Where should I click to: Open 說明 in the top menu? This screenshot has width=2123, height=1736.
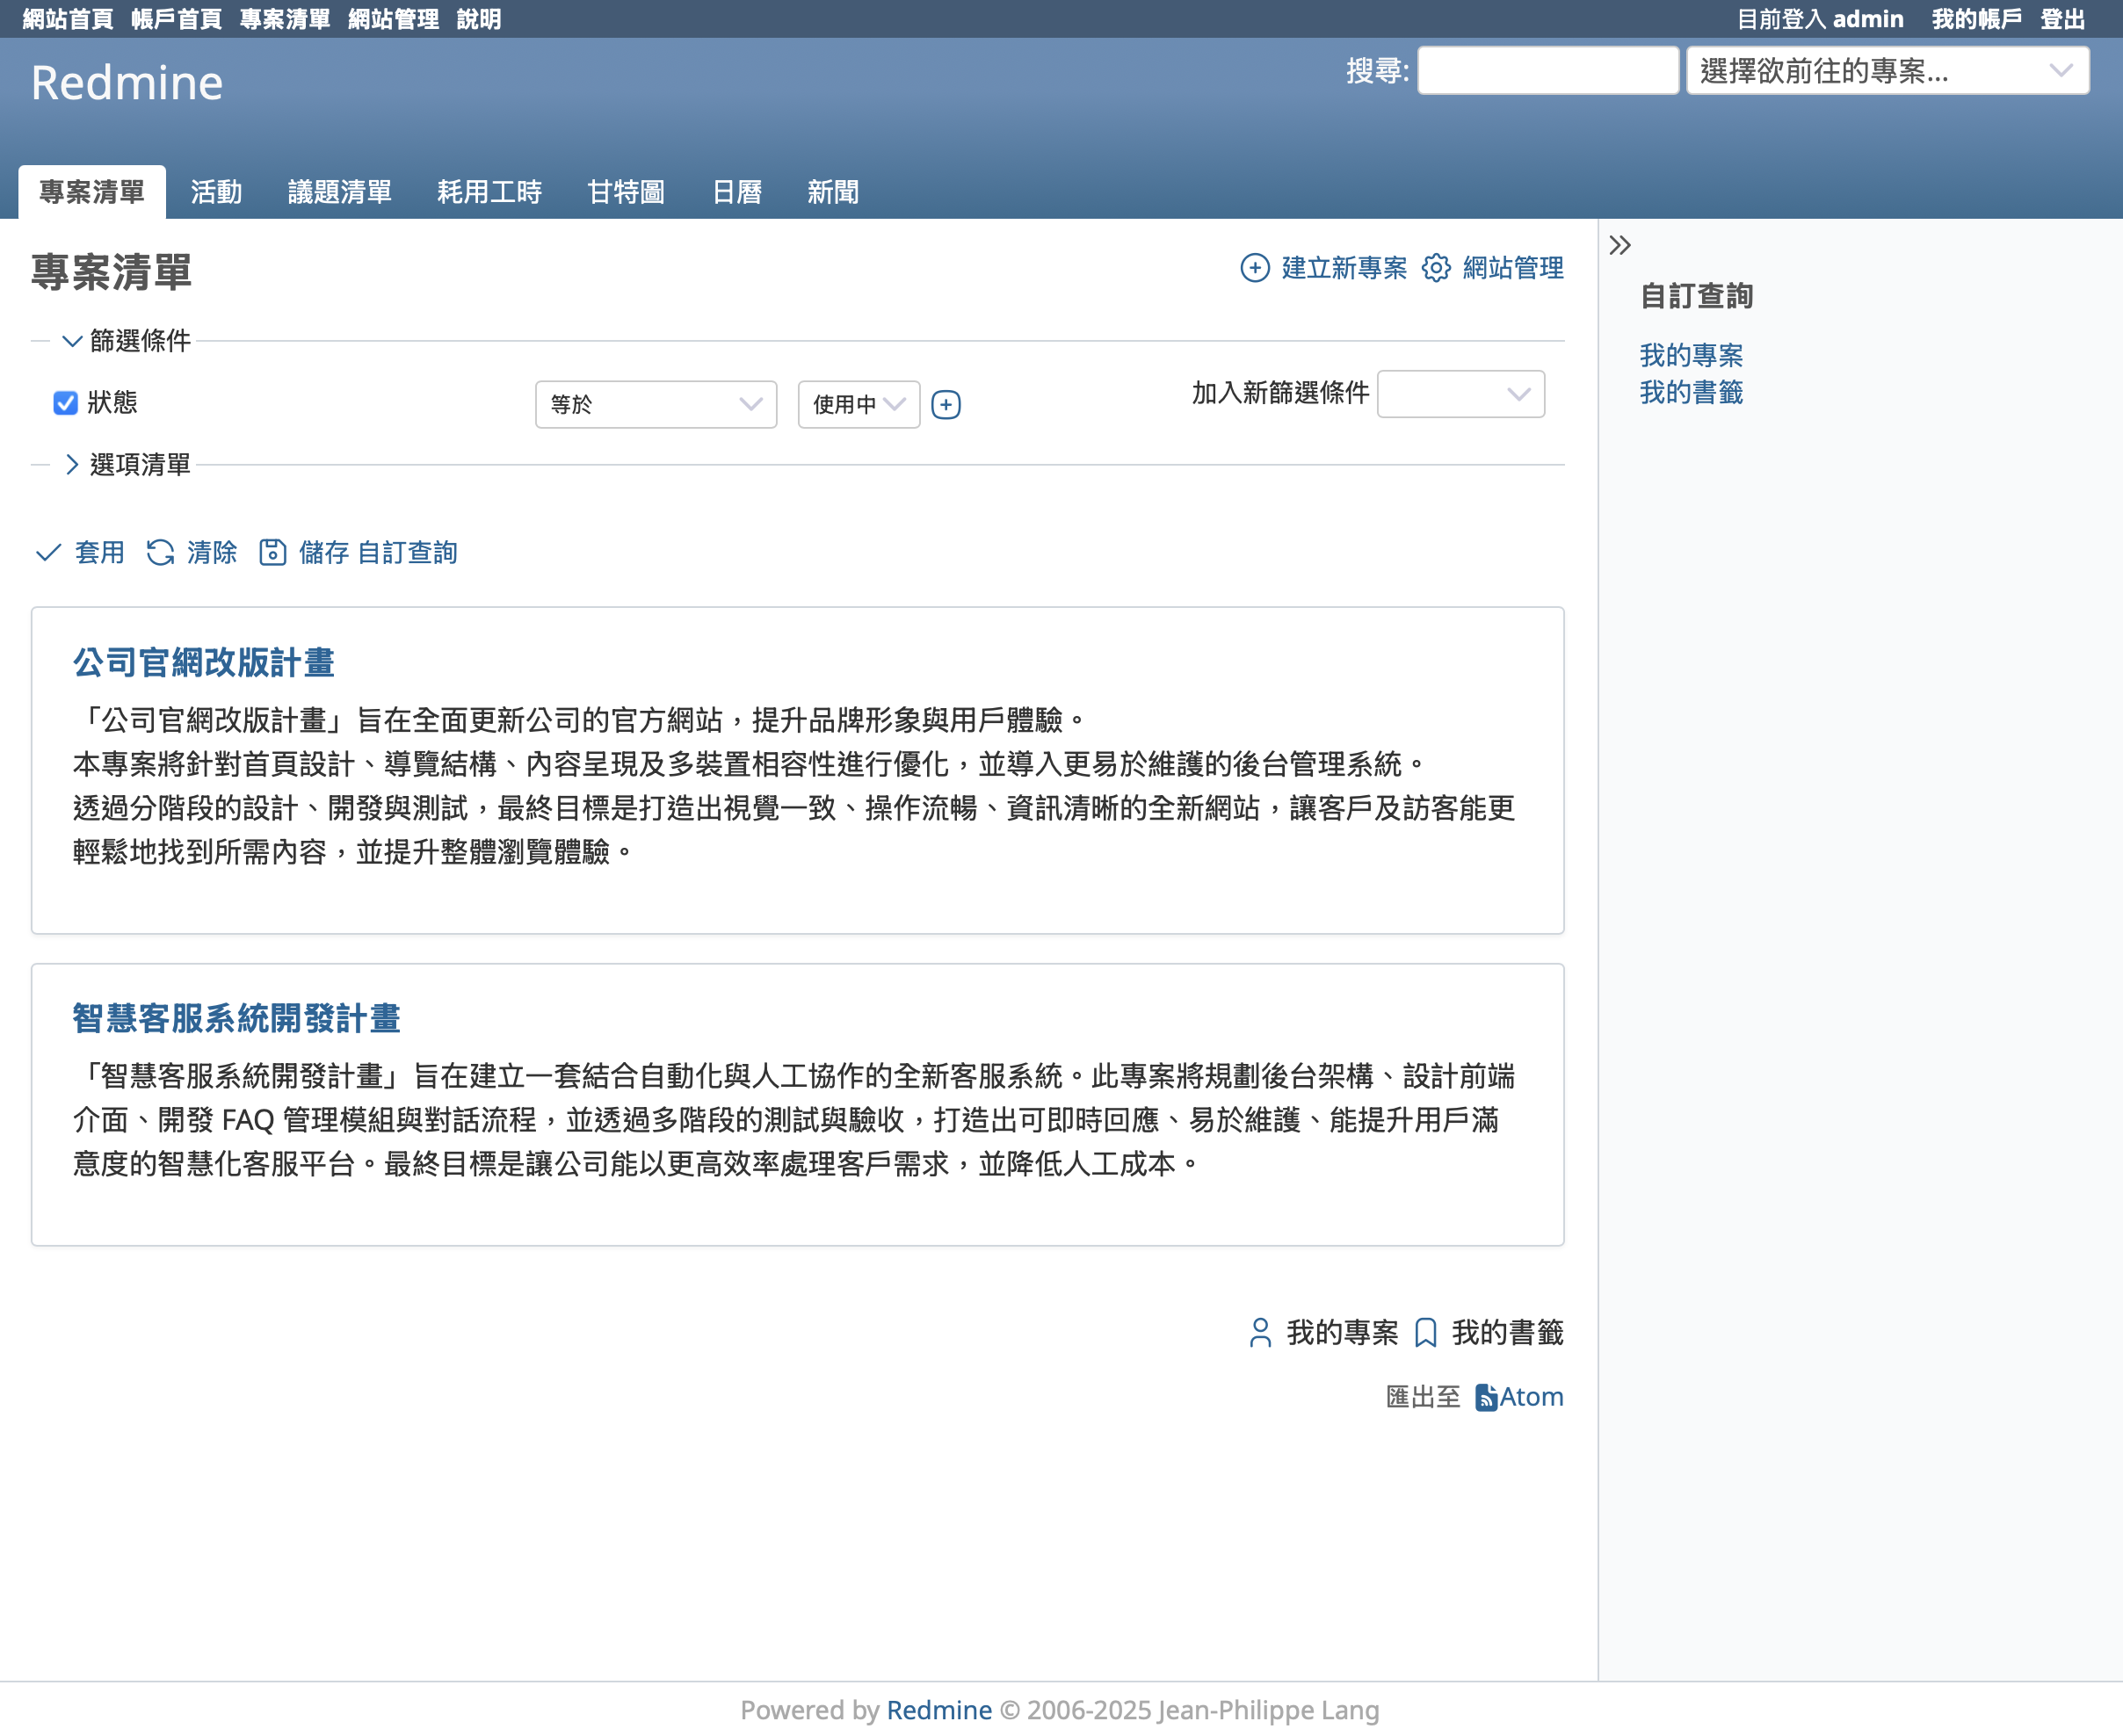[x=479, y=19]
